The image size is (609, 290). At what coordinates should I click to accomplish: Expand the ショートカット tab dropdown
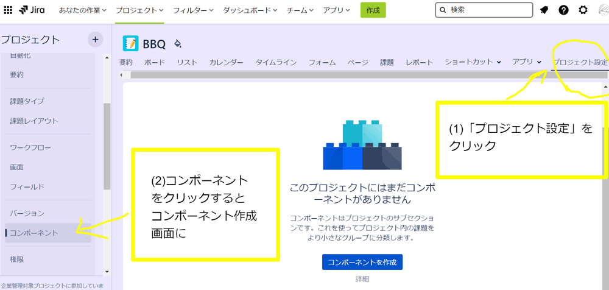(473, 62)
